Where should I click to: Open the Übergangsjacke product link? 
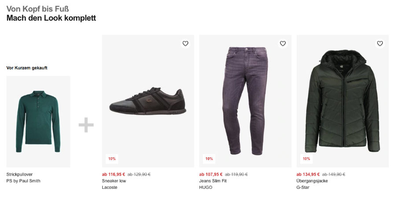pos(312,181)
